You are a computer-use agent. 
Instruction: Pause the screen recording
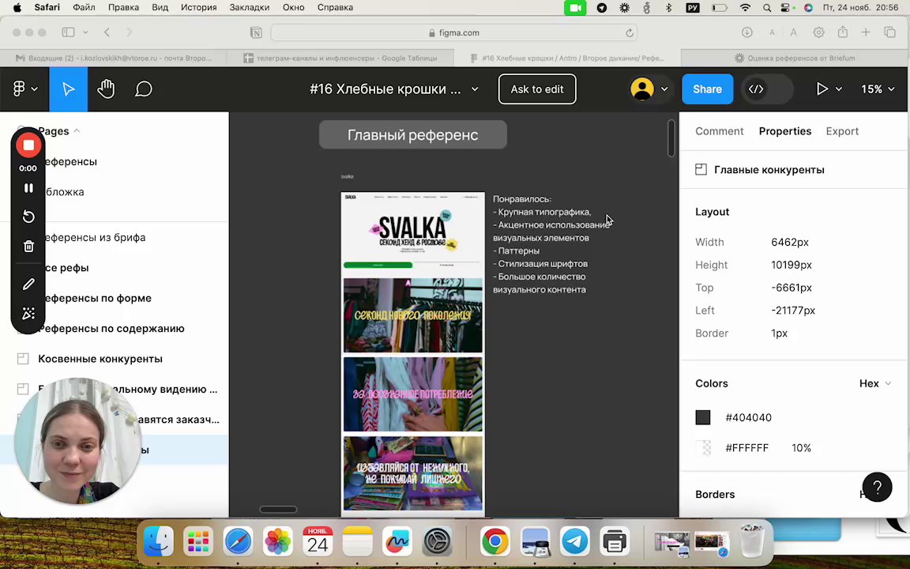pos(28,188)
